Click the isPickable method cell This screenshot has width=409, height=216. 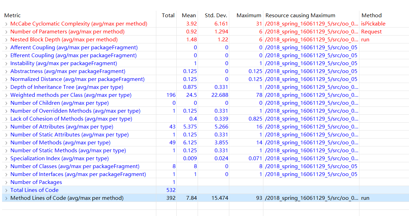click(x=373, y=24)
